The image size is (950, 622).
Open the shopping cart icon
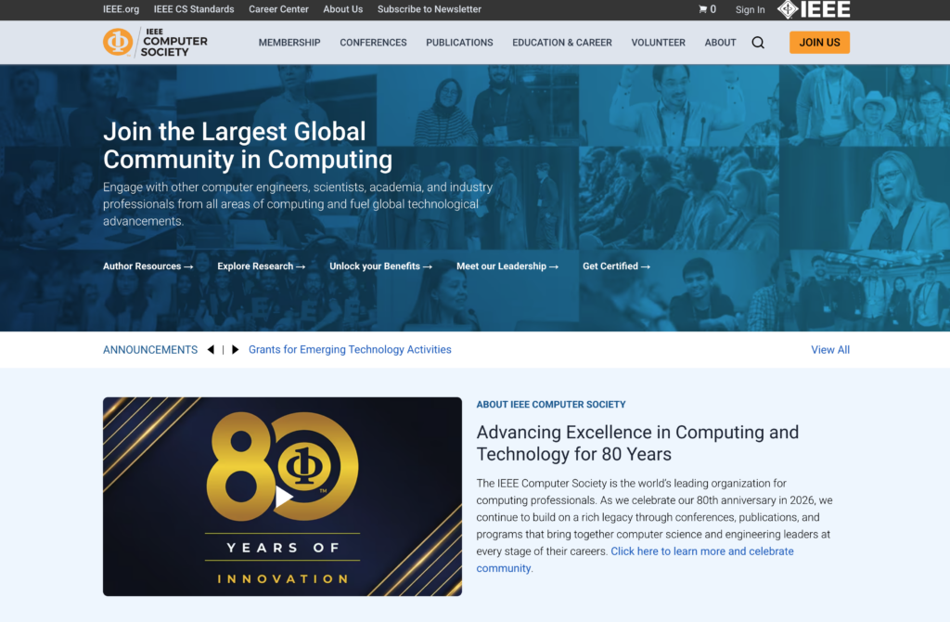coord(703,9)
